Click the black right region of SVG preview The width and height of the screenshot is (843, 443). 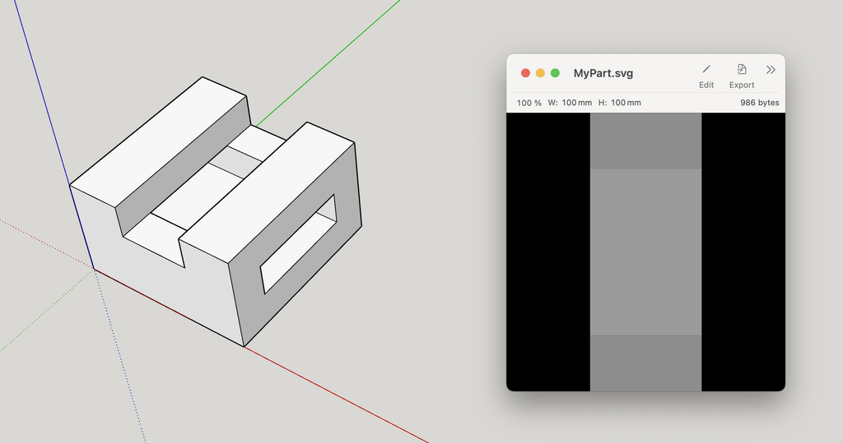742,251
